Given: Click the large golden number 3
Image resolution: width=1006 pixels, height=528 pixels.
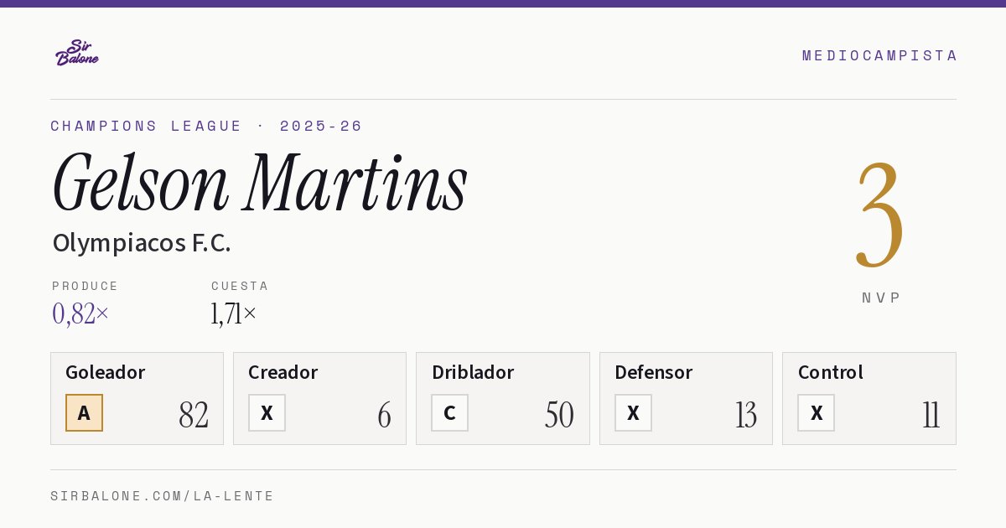Looking at the screenshot, I should click(x=880, y=215).
